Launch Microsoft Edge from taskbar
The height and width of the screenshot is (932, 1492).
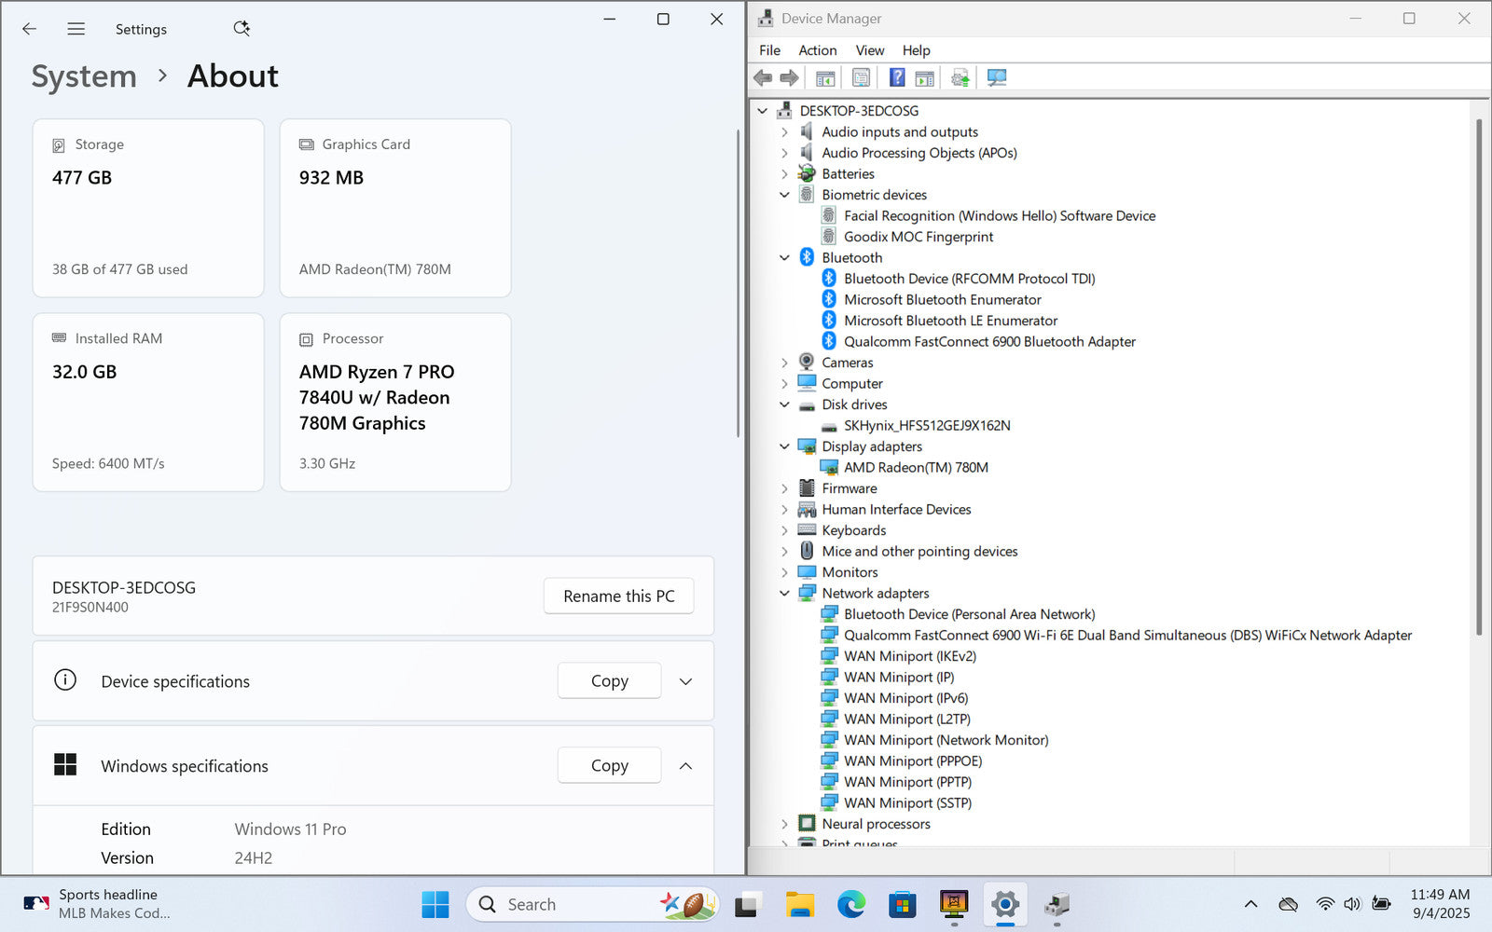(851, 904)
